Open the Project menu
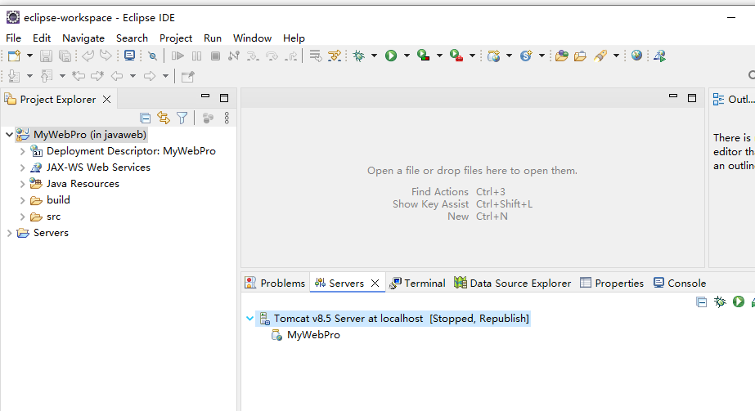This screenshot has width=755, height=411. (176, 38)
